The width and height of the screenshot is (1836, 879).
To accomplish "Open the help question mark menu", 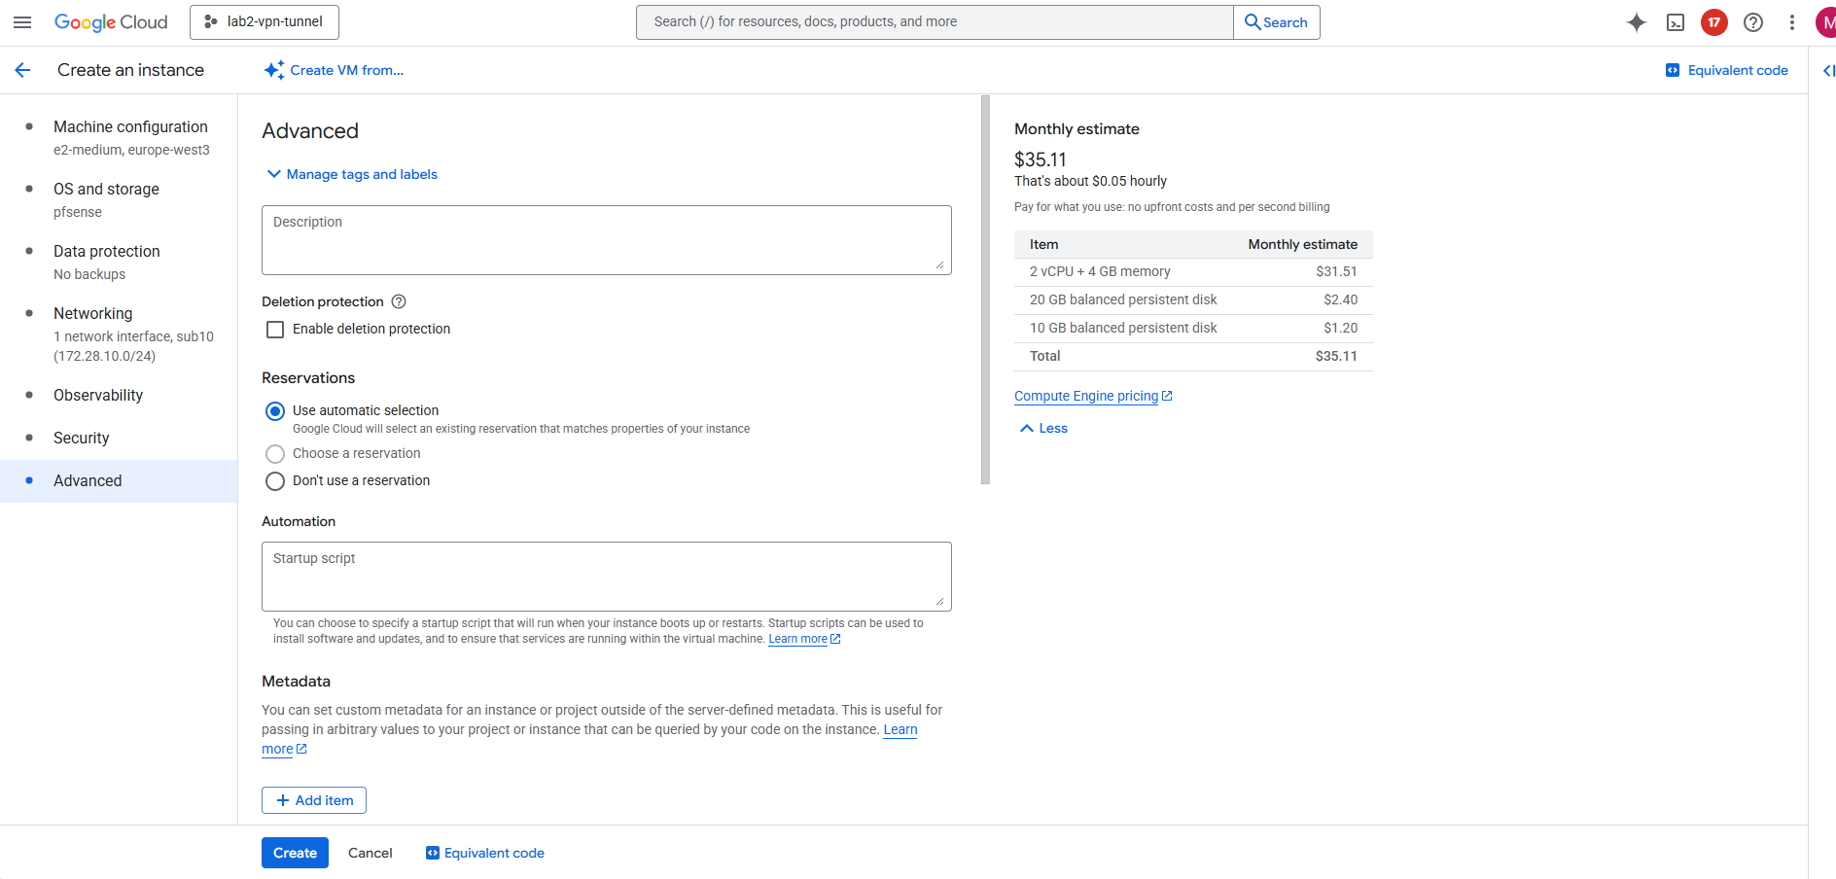I will [1753, 22].
